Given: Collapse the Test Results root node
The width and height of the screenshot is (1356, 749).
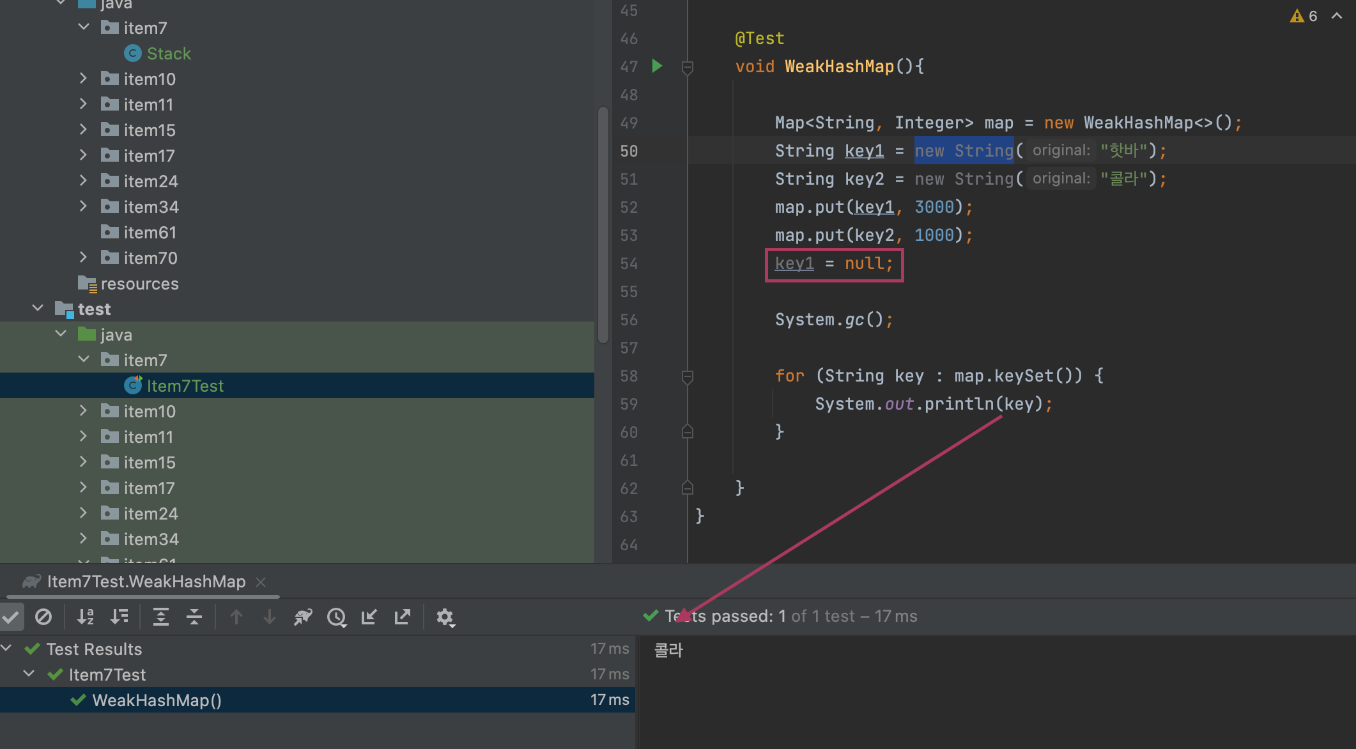Looking at the screenshot, I should 6,649.
